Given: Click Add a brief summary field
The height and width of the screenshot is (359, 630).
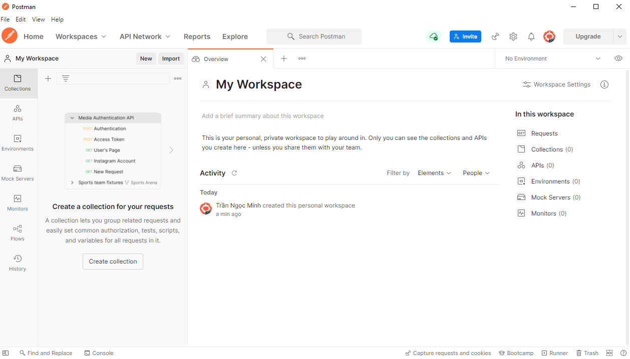Looking at the screenshot, I should click(263, 116).
